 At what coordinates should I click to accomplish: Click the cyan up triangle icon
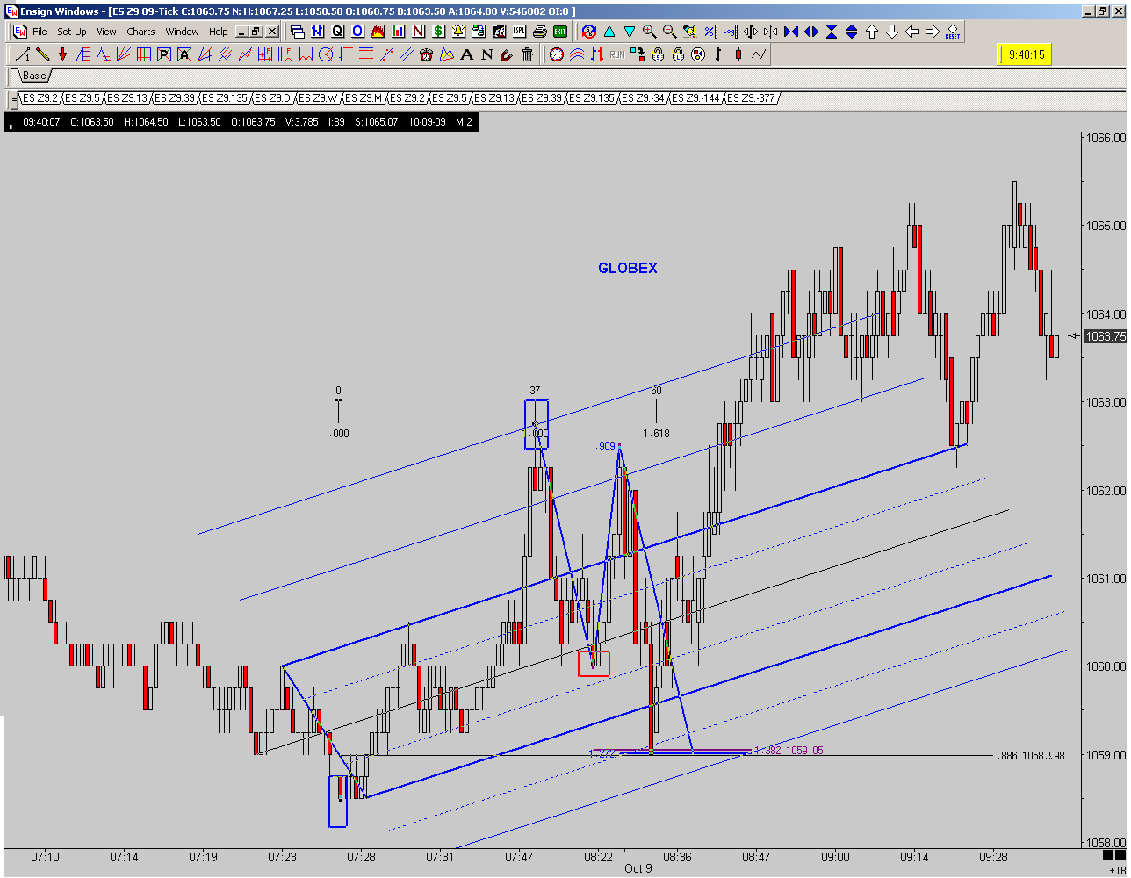[x=609, y=32]
